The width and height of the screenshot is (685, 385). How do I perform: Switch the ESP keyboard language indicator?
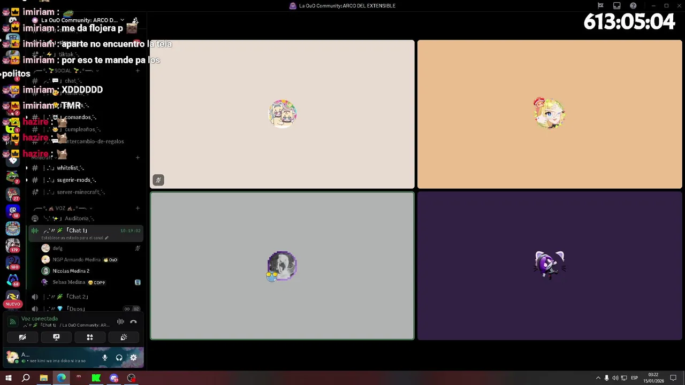pos(634,378)
